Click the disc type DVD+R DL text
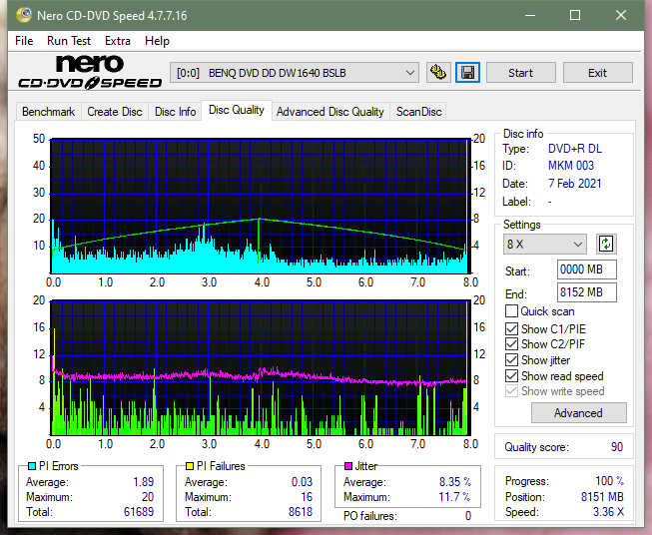This screenshot has width=652, height=535. pos(575,149)
